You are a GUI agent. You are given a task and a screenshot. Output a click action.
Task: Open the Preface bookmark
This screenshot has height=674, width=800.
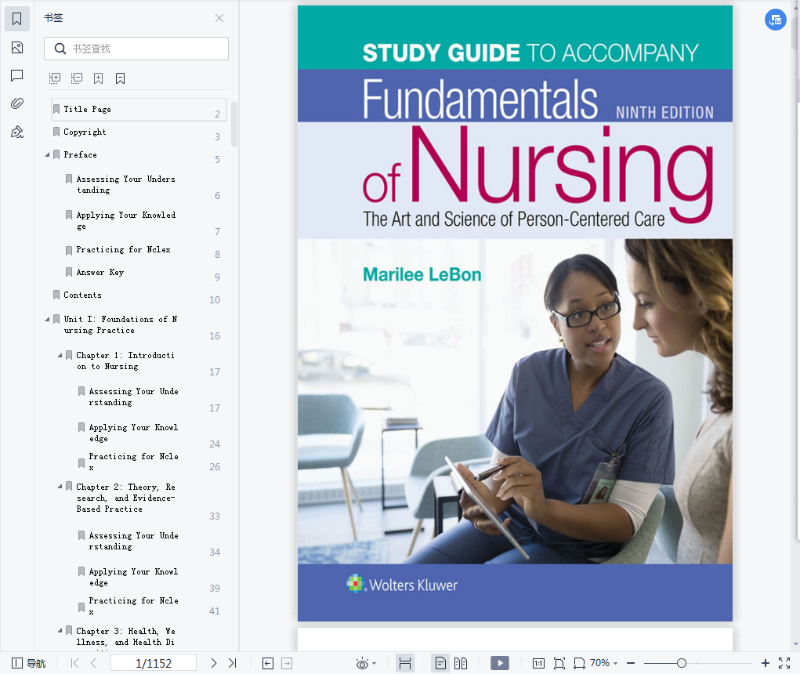coord(80,154)
